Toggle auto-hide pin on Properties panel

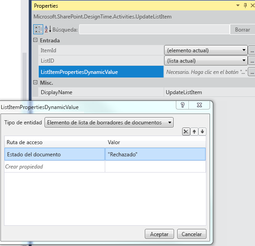(245, 5)
